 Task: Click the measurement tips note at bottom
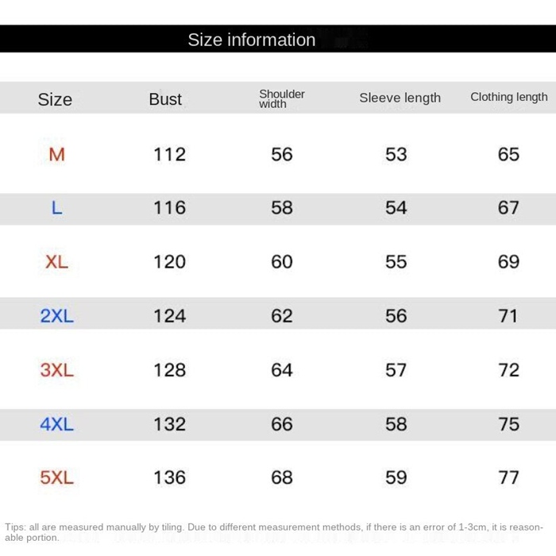(274, 532)
